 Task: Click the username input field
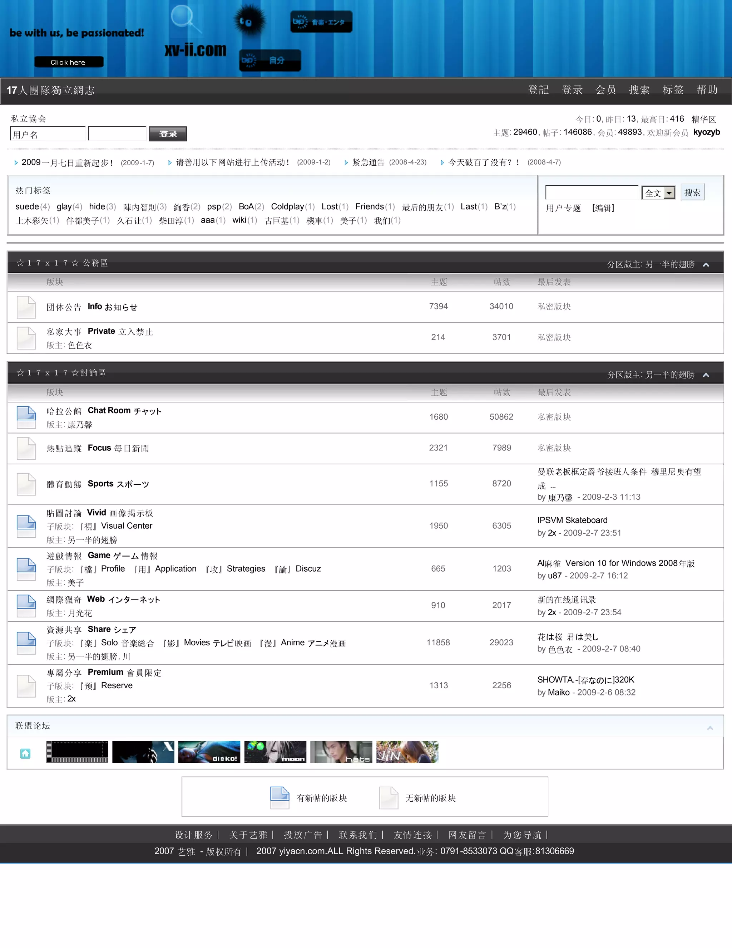pos(48,134)
